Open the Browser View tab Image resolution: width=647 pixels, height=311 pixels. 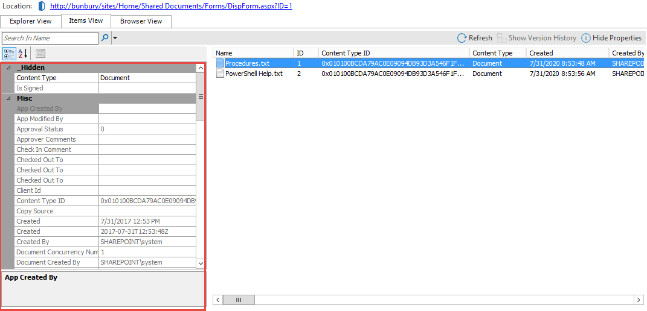coord(141,22)
